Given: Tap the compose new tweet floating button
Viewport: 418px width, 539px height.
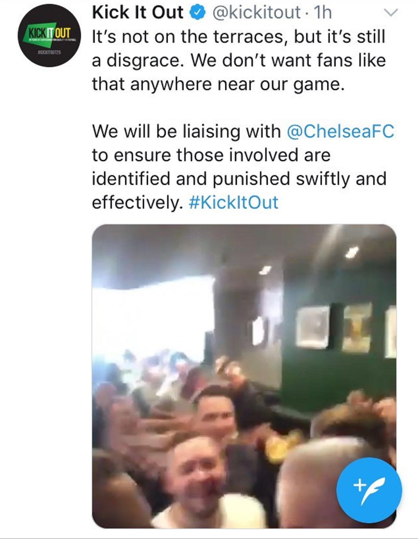Looking at the screenshot, I should tap(369, 489).
